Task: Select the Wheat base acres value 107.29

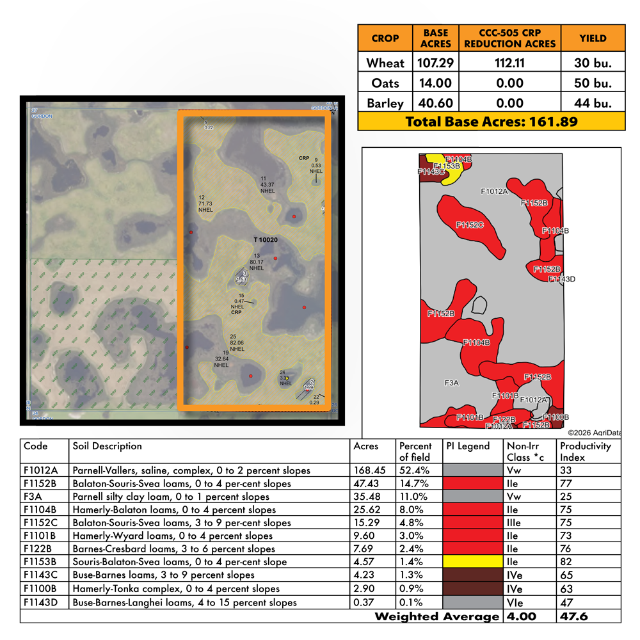Action: [x=435, y=63]
